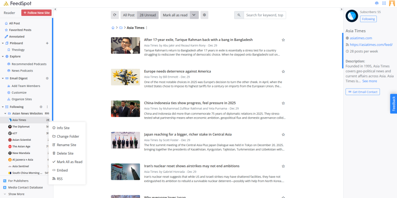Toggle Following status for Asia Times
This screenshot has width=397, height=198.
368,19
